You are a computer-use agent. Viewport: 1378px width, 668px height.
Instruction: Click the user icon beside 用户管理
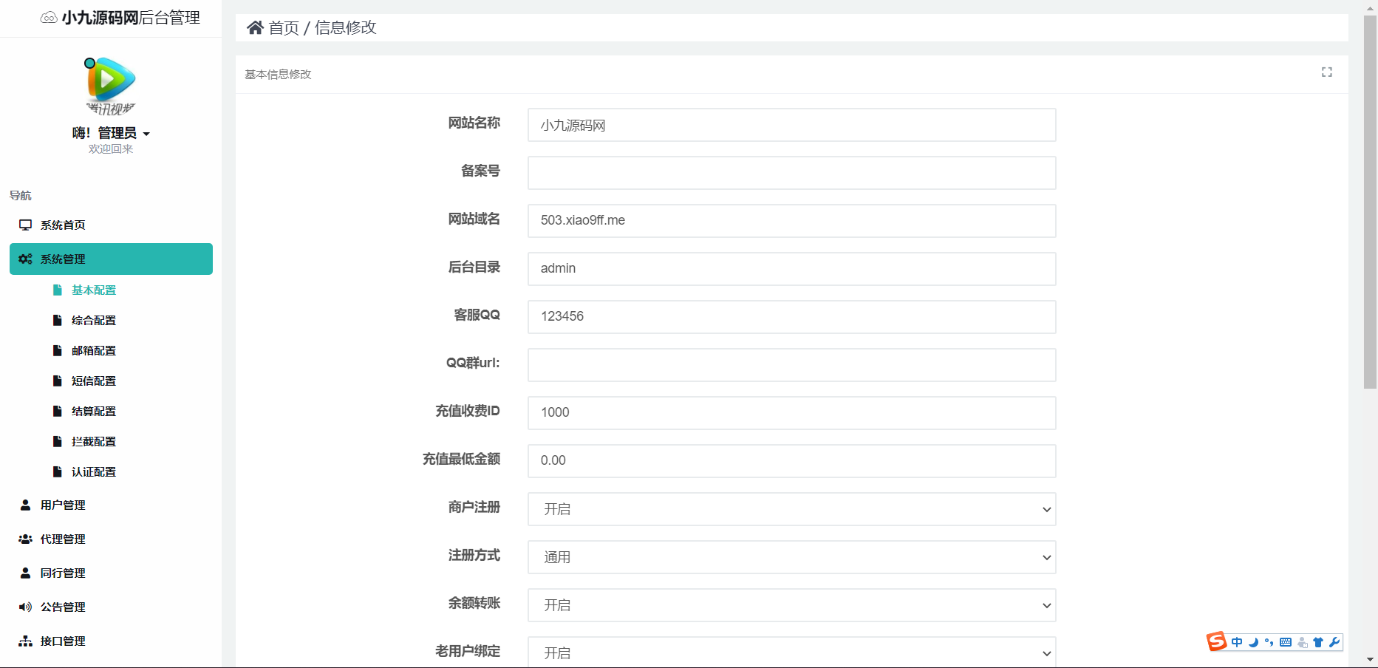(26, 505)
